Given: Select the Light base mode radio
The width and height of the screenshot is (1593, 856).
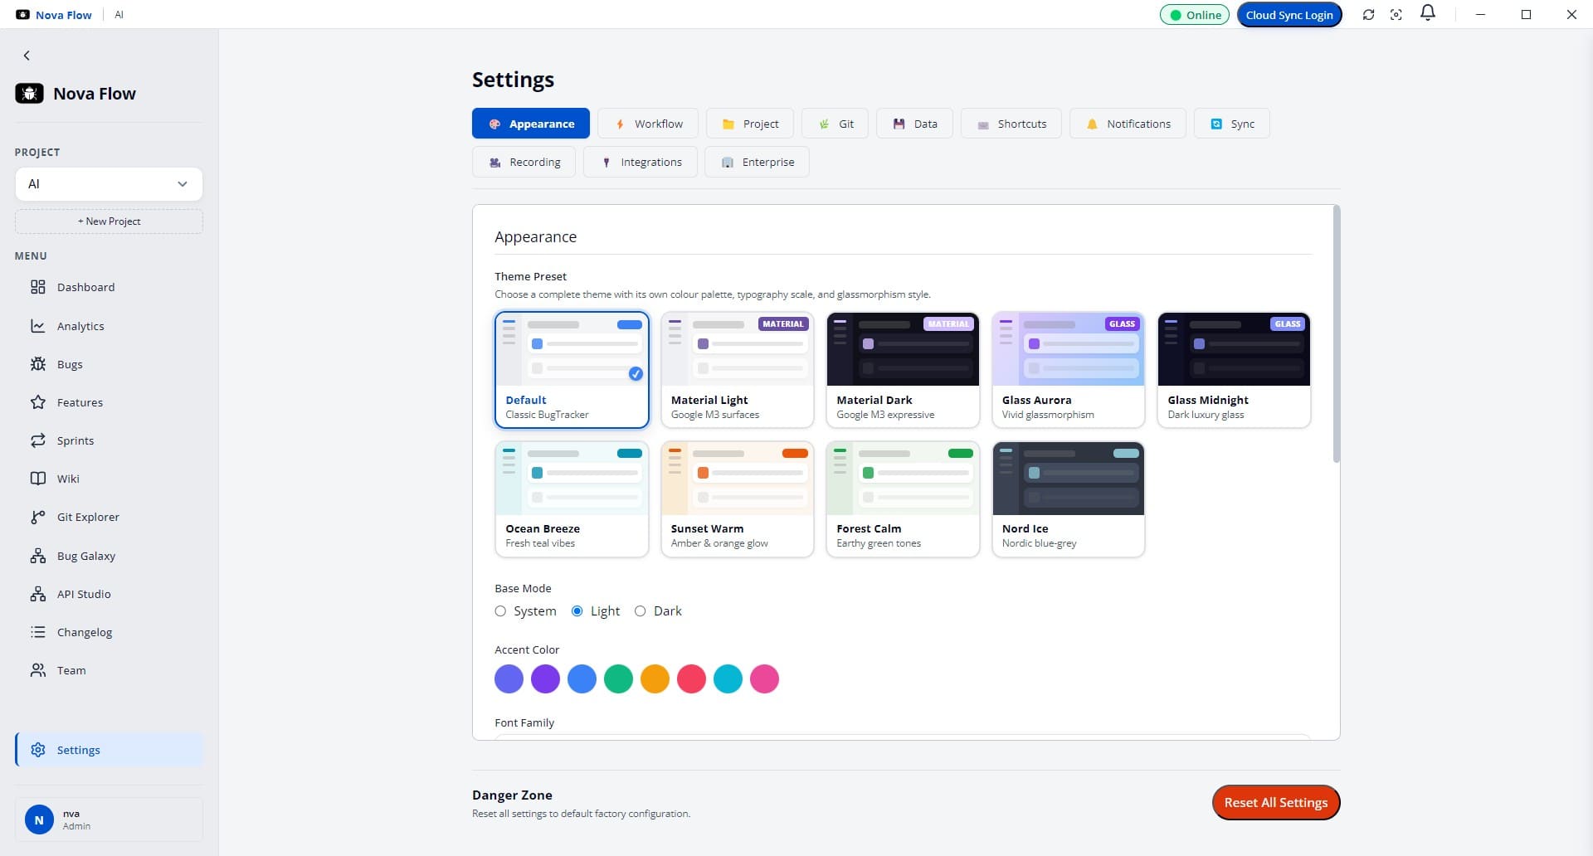Looking at the screenshot, I should point(577,611).
